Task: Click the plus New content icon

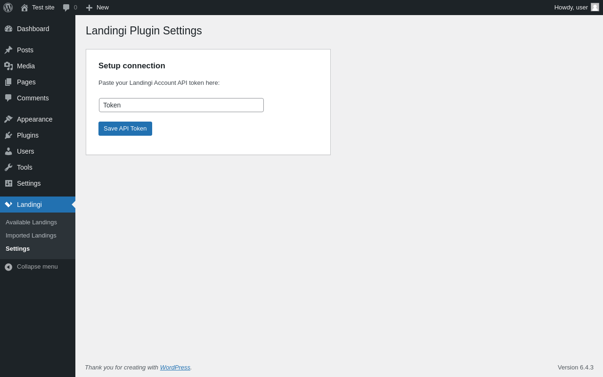Action: [x=89, y=8]
